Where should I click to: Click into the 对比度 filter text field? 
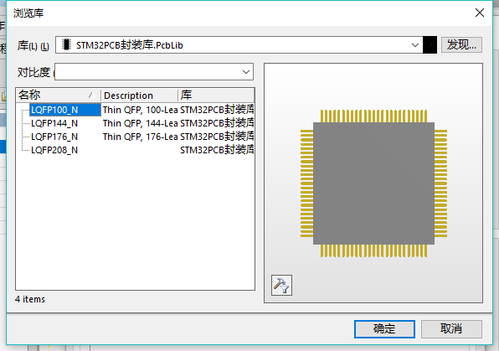point(147,72)
